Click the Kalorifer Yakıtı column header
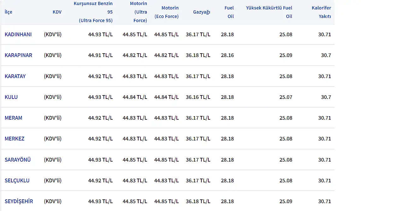 (321, 12)
